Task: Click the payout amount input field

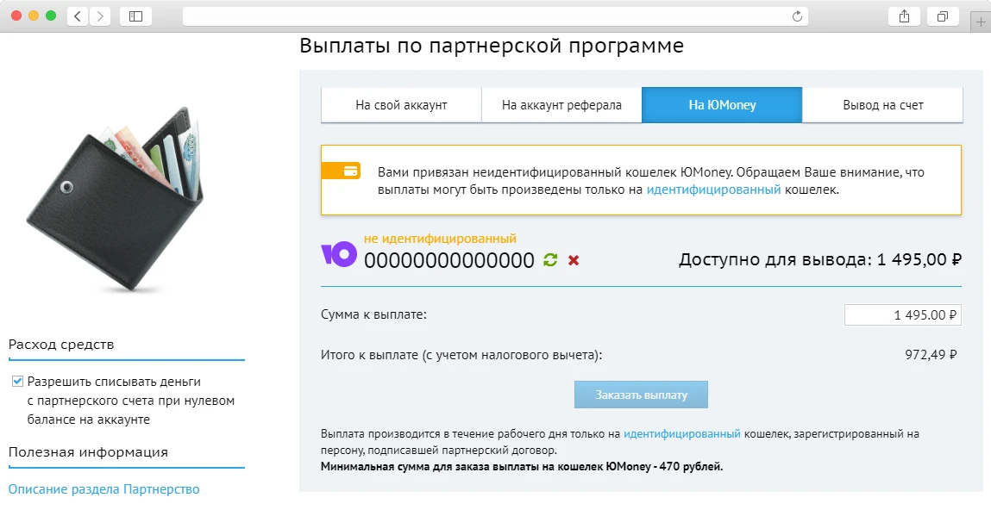Action: [901, 314]
